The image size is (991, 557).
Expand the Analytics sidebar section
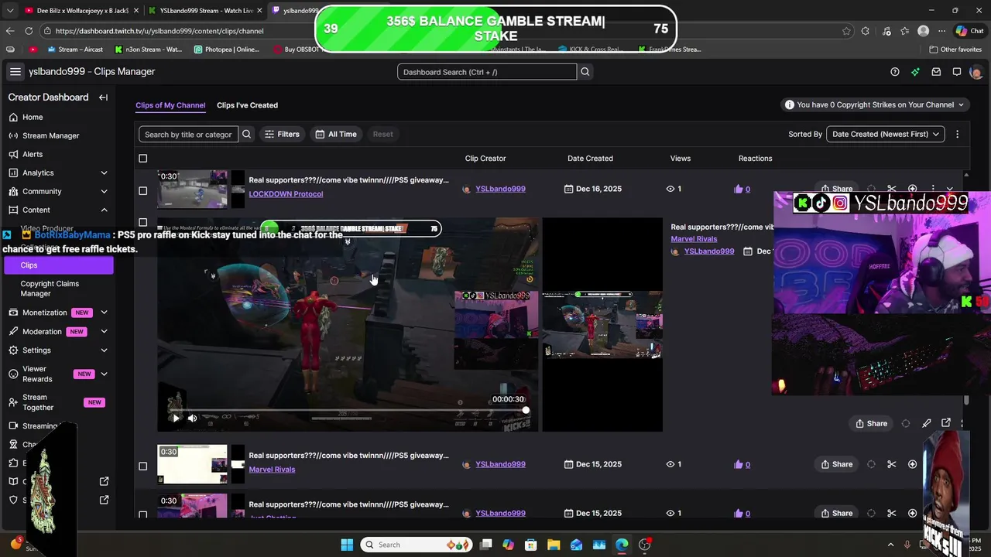point(104,173)
